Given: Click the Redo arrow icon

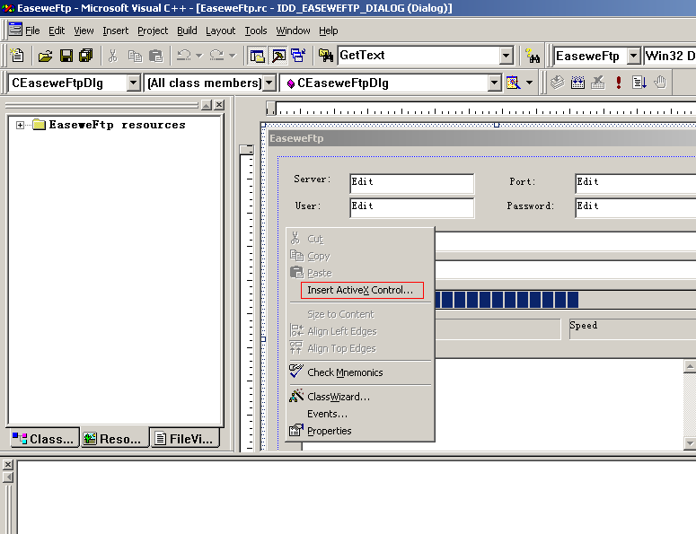Looking at the screenshot, I should coord(216,56).
